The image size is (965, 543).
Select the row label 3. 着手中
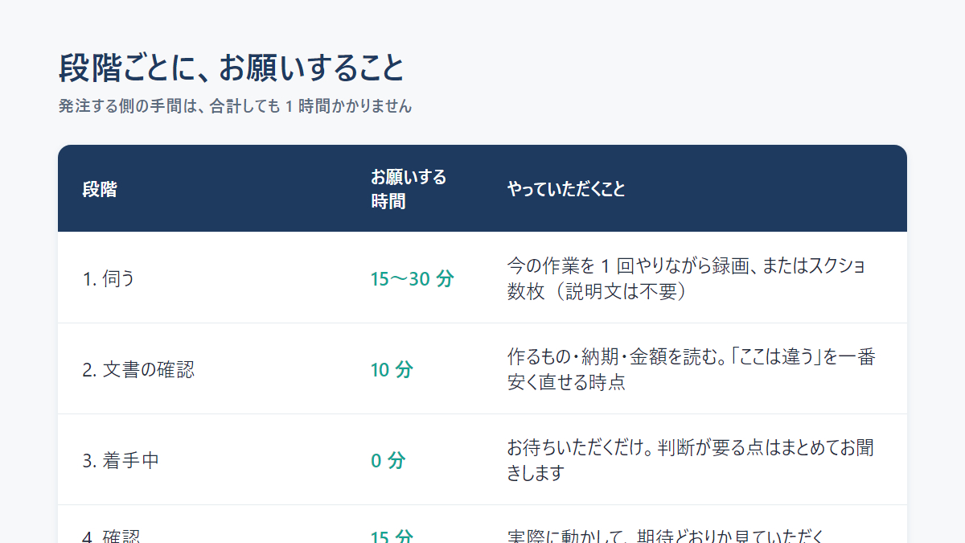point(121,461)
